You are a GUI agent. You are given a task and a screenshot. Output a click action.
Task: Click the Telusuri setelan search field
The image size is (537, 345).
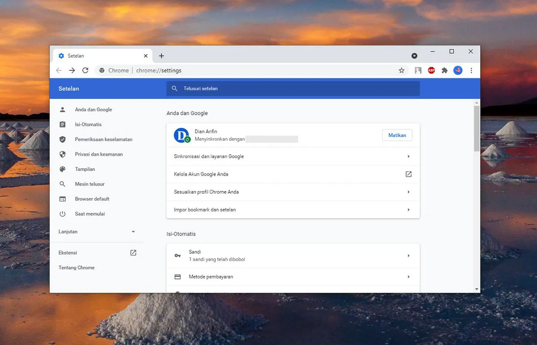tap(293, 88)
